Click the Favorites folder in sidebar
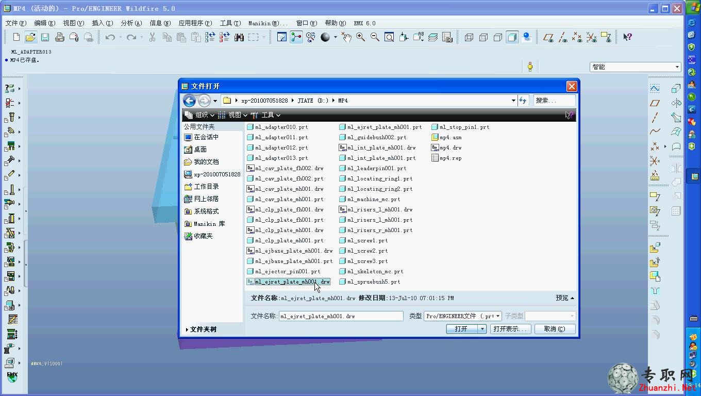The image size is (701, 396). click(x=198, y=236)
